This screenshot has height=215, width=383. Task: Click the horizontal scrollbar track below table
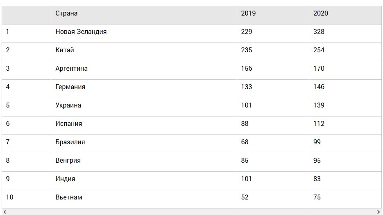pyautogui.click(x=192, y=212)
